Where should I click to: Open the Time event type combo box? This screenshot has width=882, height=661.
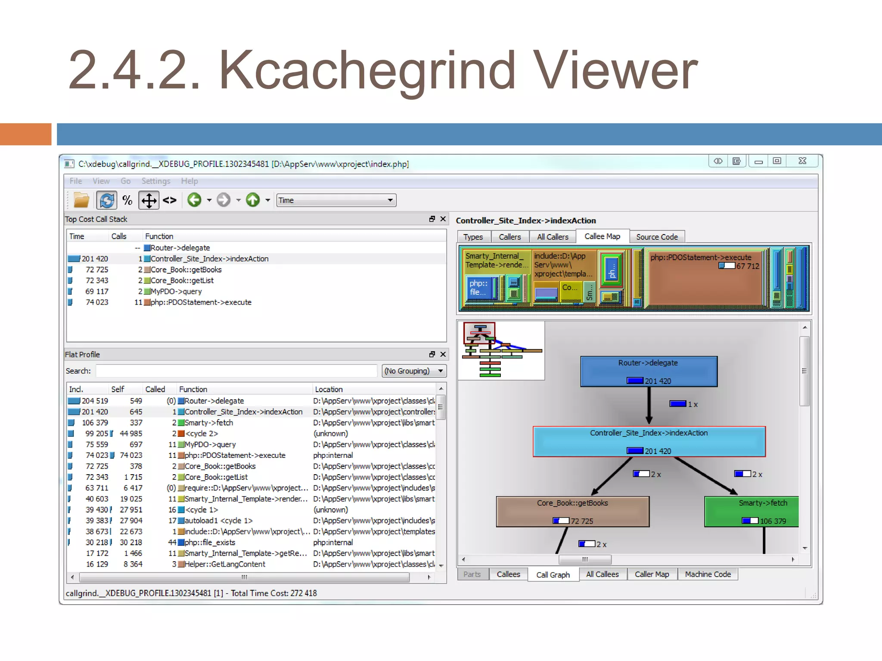336,200
